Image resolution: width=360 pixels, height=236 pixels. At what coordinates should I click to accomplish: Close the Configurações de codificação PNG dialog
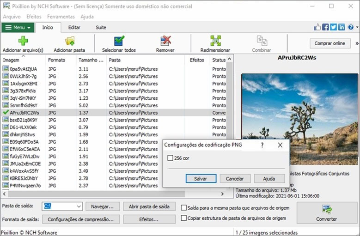(280, 145)
